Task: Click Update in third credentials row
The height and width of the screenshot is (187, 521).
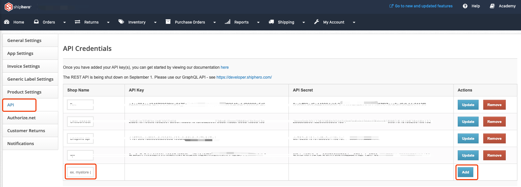Action: 468,138
